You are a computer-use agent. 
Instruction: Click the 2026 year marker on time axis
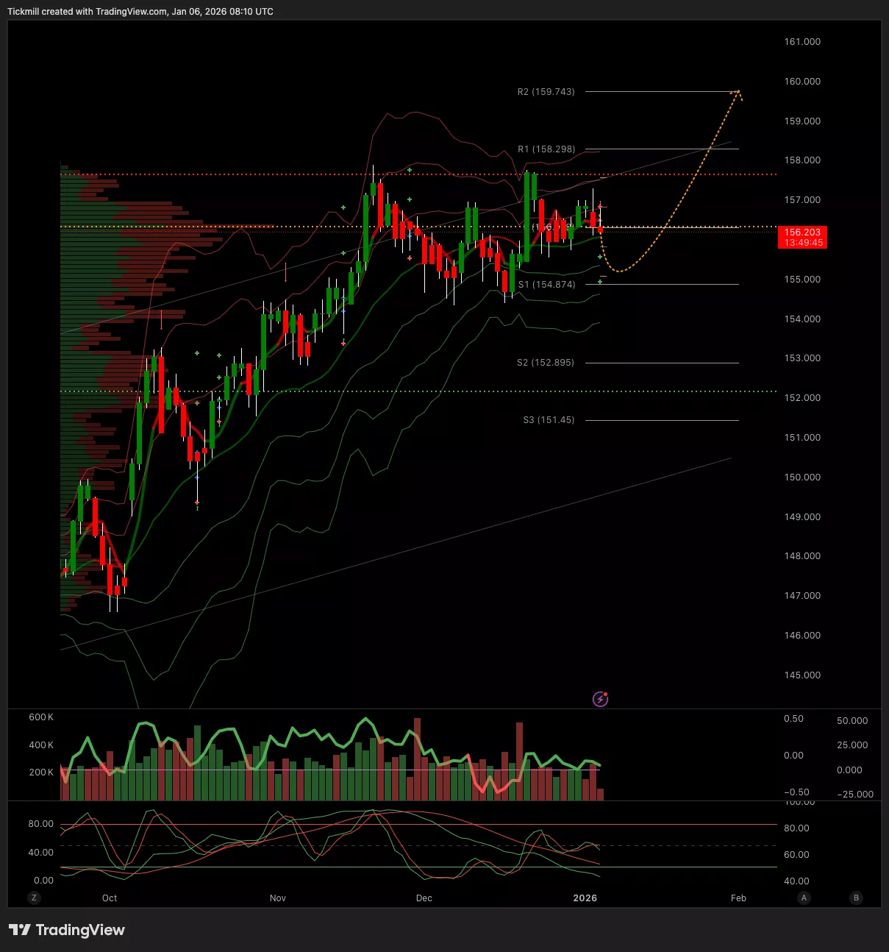point(585,898)
